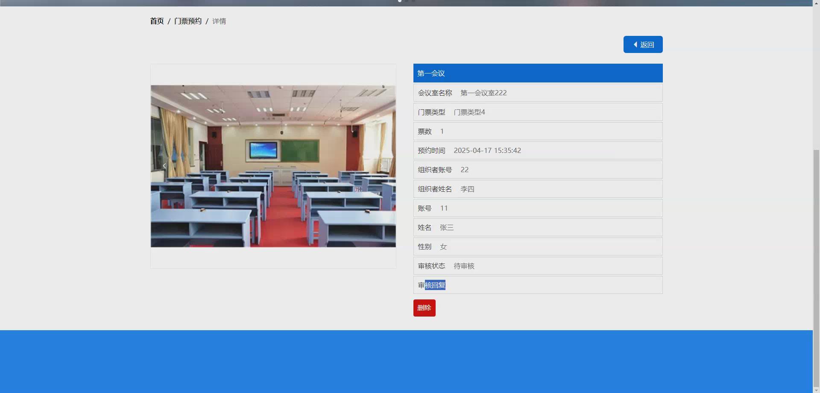This screenshot has width=820, height=393.
Task: Toggle the 审核状态 待审核 row
Action: (537, 266)
